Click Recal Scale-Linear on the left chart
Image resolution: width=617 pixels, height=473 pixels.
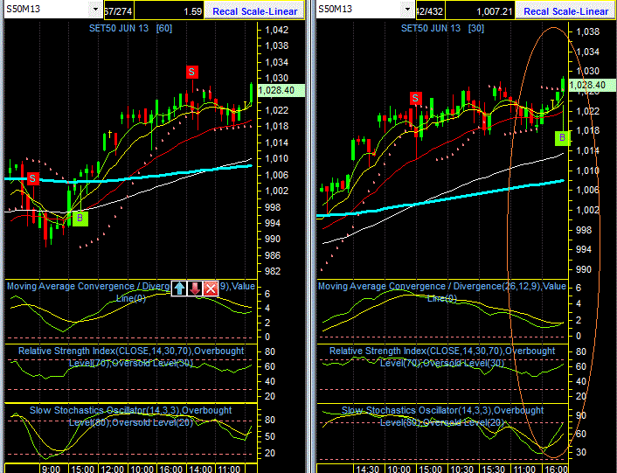[254, 11]
